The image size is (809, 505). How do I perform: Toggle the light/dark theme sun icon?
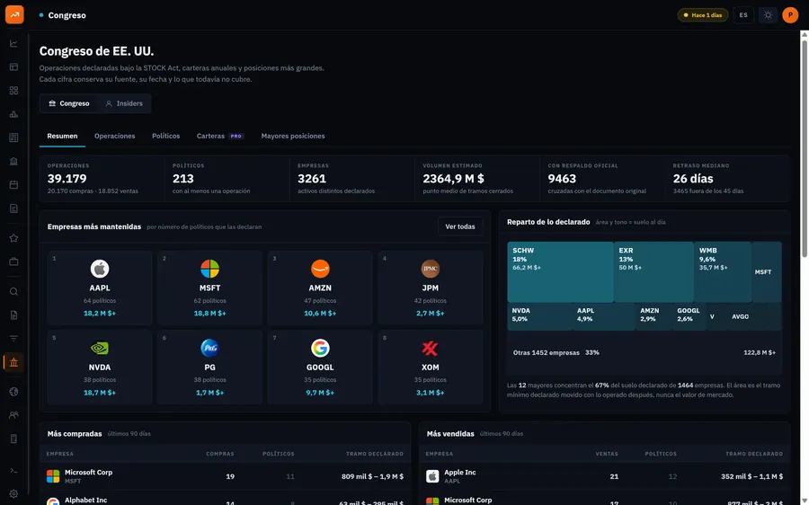tap(768, 15)
